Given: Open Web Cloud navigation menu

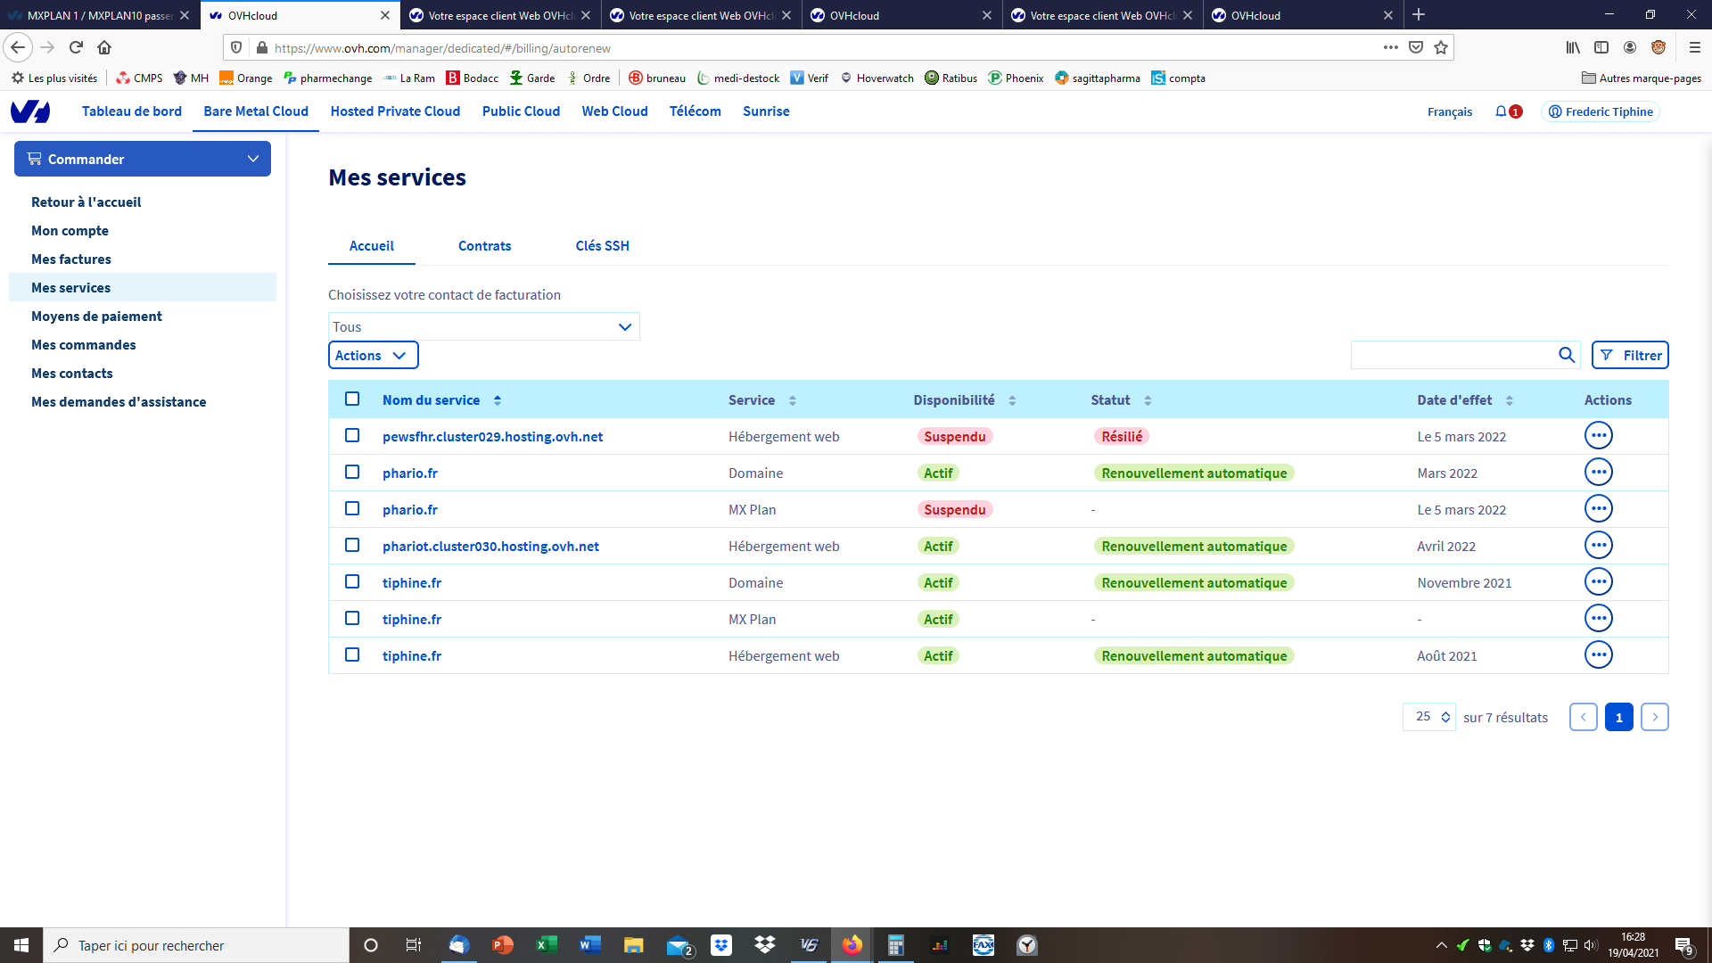Looking at the screenshot, I should coord(614,111).
